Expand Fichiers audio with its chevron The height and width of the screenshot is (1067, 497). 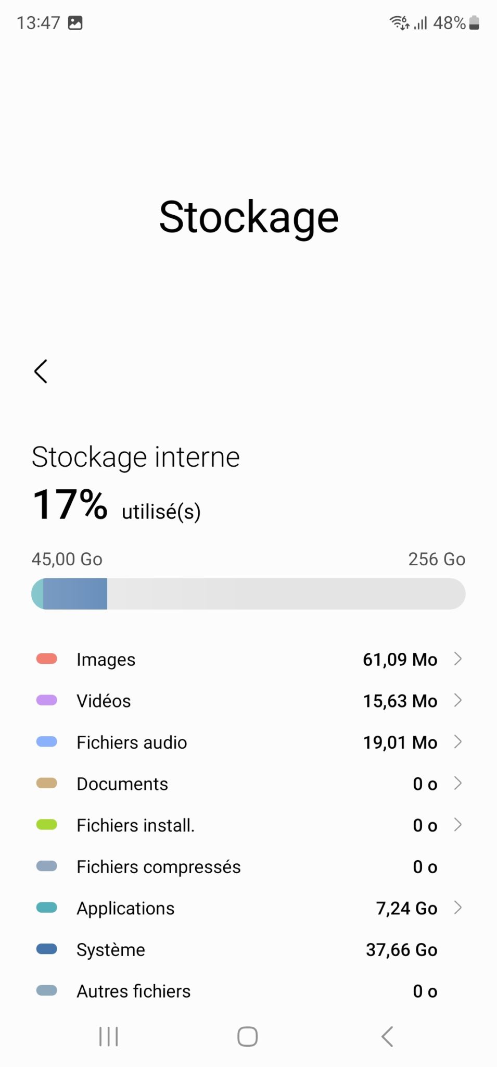click(x=458, y=741)
